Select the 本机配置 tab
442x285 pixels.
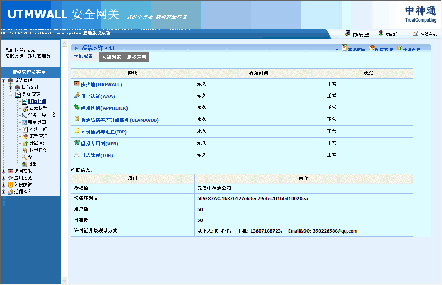[x=83, y=57]
